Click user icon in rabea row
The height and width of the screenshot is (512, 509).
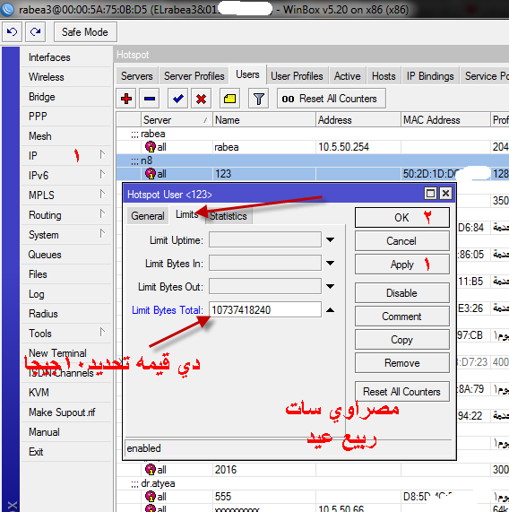tap(151, 147)
